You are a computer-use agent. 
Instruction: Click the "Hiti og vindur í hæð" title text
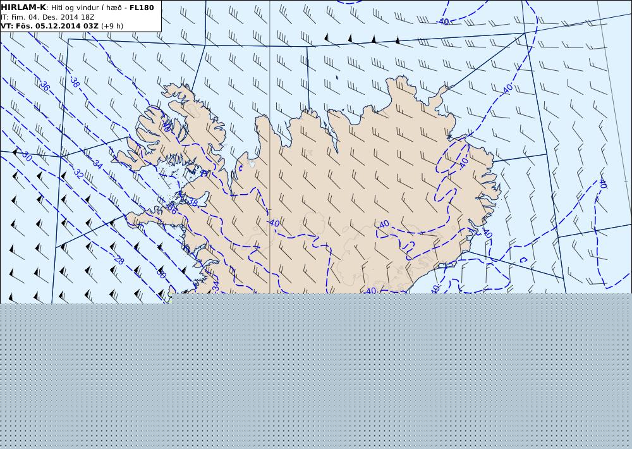tap(87, 8)
